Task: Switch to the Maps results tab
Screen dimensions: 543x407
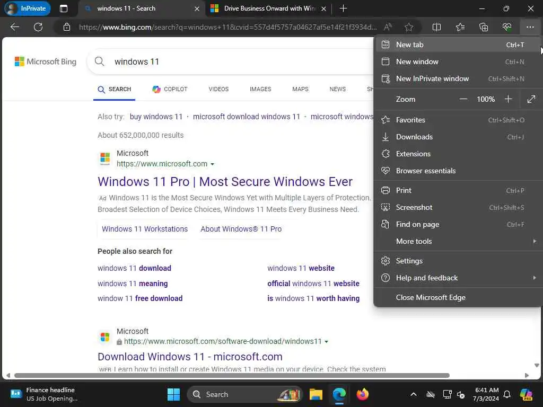Action: [300, 89]
